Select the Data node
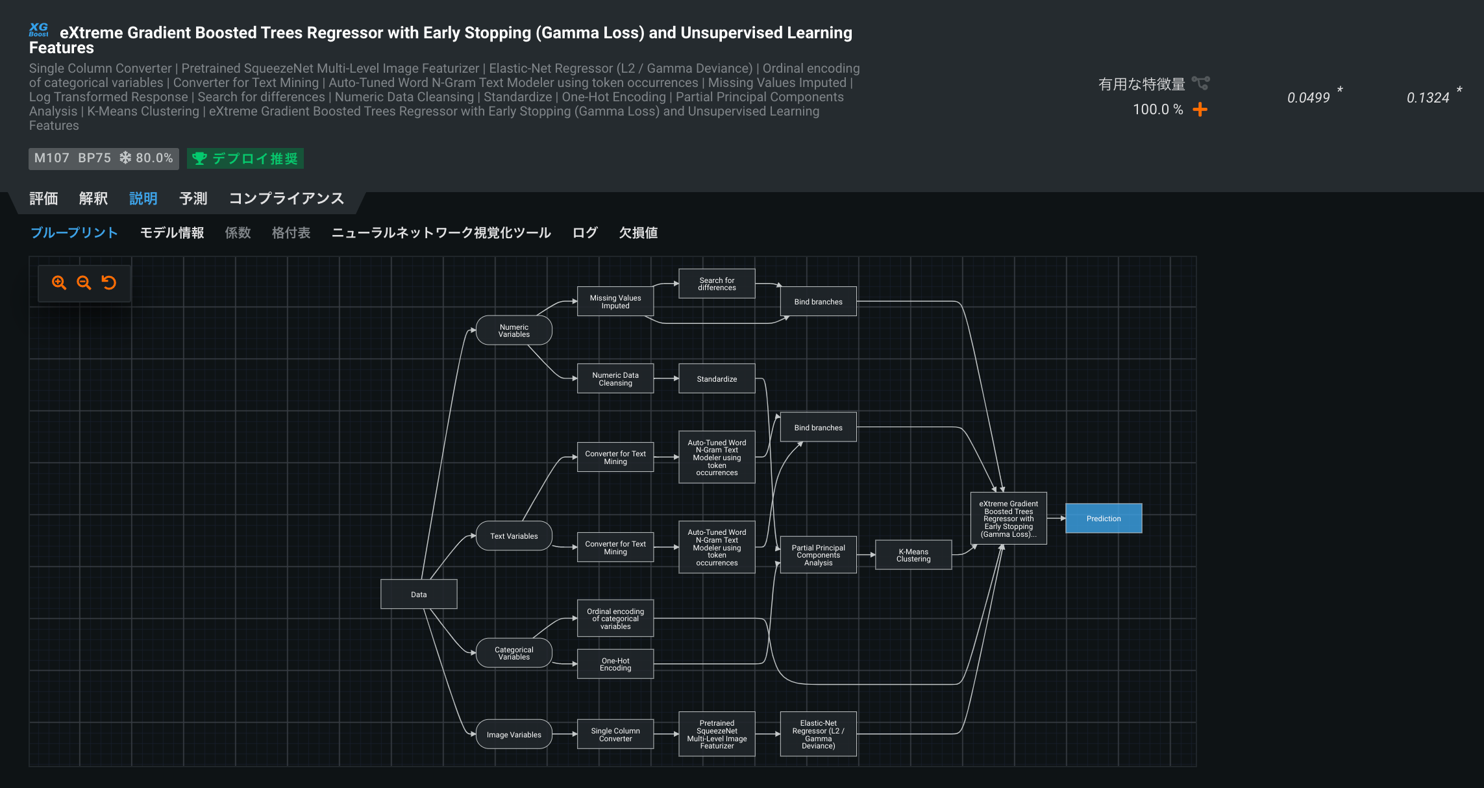The image size is (1484, 788). [419, 594]
